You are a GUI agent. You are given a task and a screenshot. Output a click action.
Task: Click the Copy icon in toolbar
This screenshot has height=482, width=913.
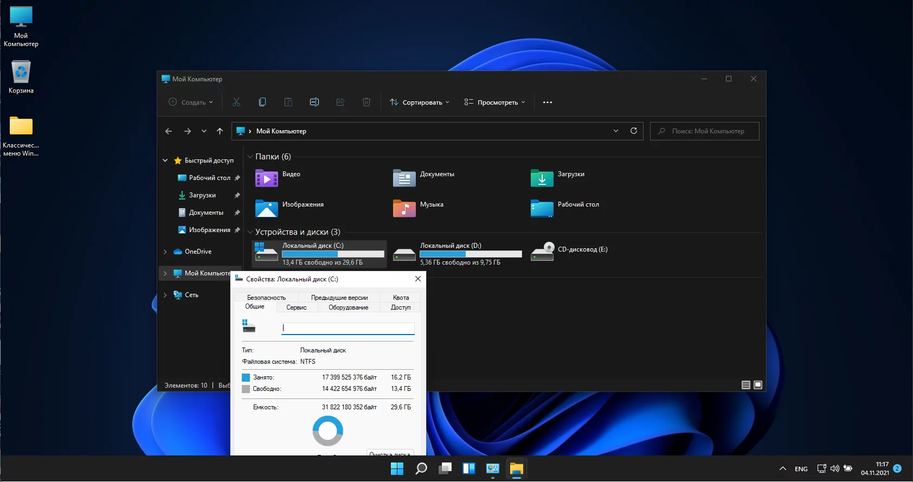click(262, 102)
